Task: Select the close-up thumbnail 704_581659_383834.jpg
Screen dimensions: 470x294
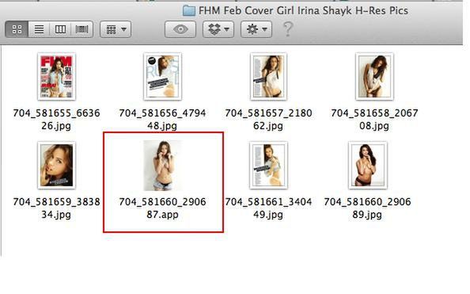Action: tap(57, 165)
